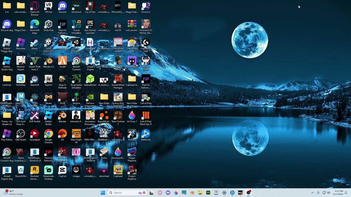The width and height of the screenshot is (351, 197).
Task: Open the taskbar volume control
Action: [x=329, y=193]
